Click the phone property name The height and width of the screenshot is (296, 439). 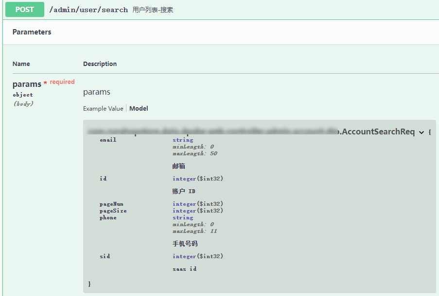pyautogui.click(x=108, y=217)
